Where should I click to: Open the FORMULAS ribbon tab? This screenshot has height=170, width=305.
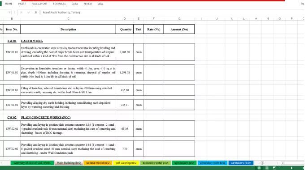coord(59,4)
